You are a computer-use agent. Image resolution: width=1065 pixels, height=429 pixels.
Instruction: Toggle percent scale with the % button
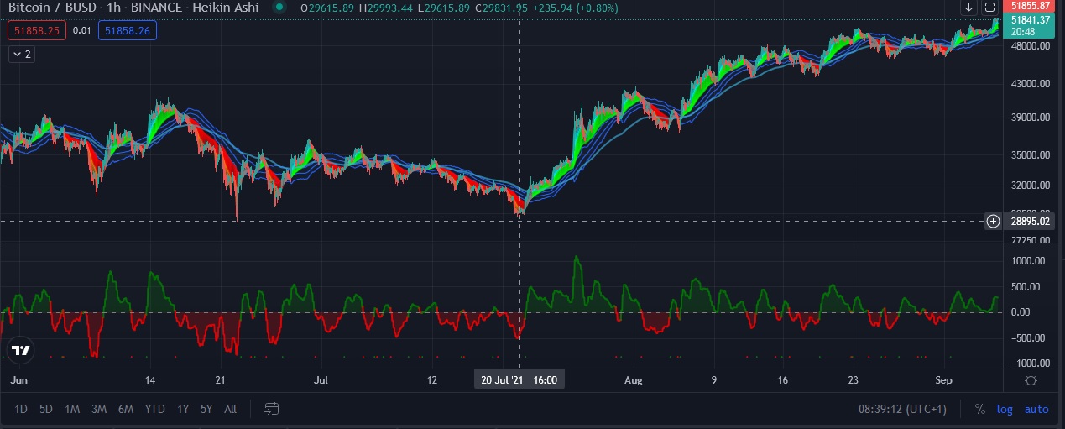coord(979,410)
